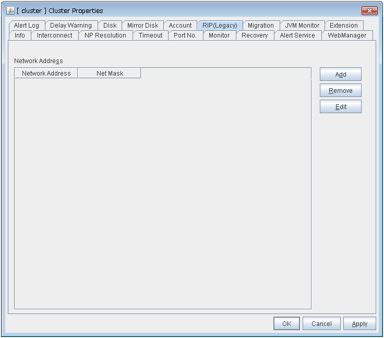Click the Net Mask column header
Image resolution: width=384 pixels, height=338 pixels.
pos(110,74)
